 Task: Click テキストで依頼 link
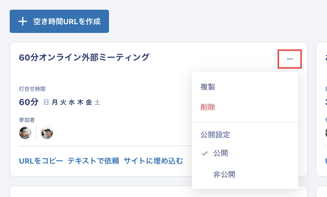(x=93, y=161)
